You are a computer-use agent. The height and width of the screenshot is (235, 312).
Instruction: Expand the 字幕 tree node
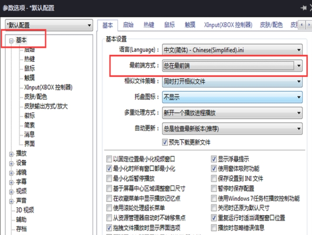11,183
